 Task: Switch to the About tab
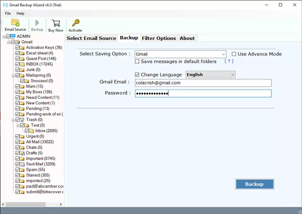tap(187, 38)
